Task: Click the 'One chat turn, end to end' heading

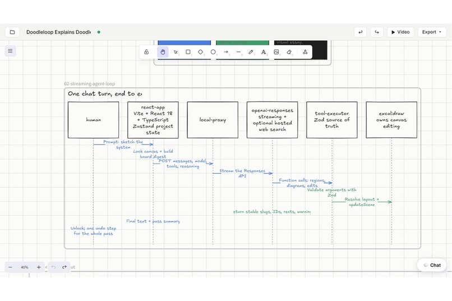Action: pyautogui.click(x=105, y=94)
